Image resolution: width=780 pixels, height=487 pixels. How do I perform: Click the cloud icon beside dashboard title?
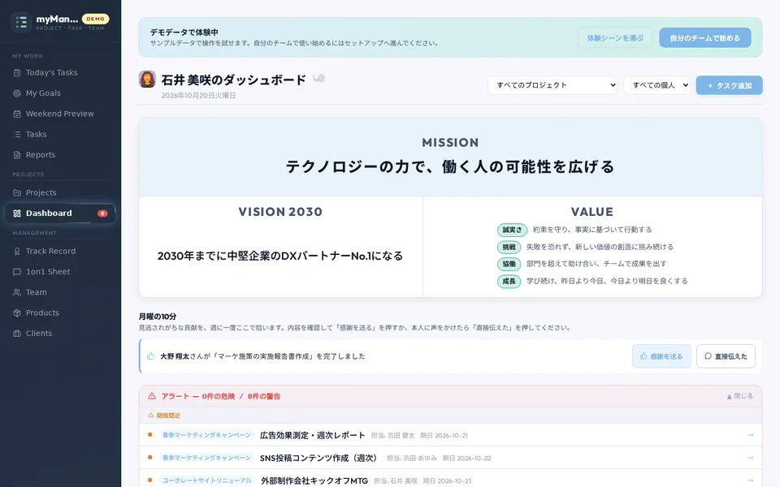318,79
